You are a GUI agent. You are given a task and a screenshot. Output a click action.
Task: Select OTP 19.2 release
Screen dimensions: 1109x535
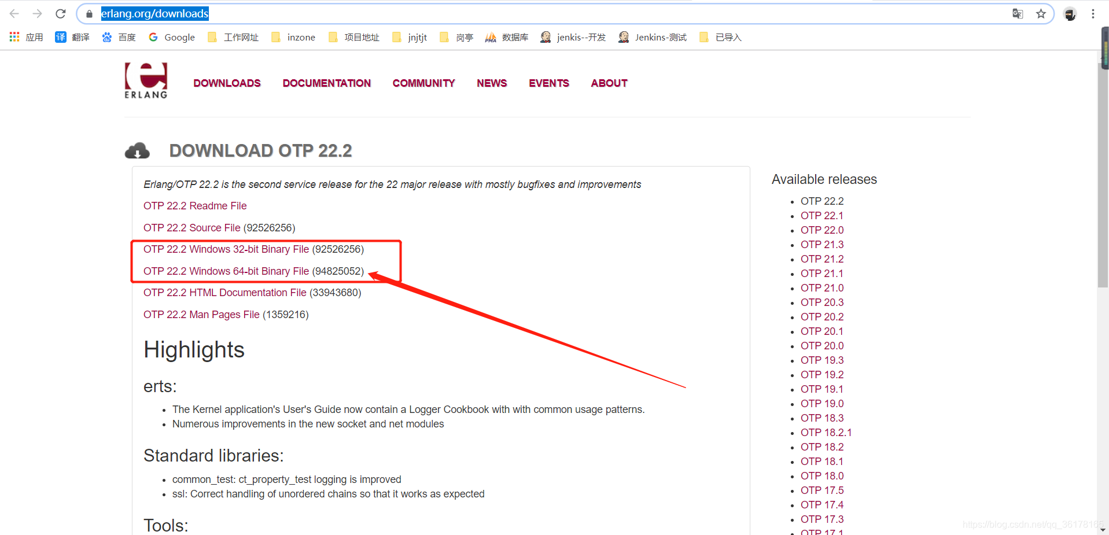click(x=822, y=375)
